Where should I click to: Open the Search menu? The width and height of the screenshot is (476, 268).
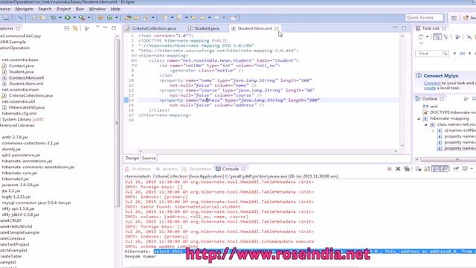point(45,9)
